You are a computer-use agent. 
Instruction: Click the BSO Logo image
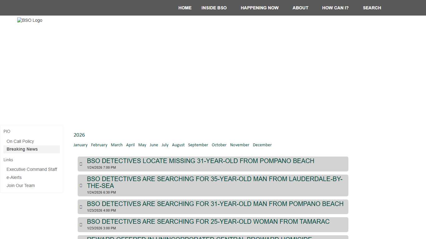click(30, 21)
